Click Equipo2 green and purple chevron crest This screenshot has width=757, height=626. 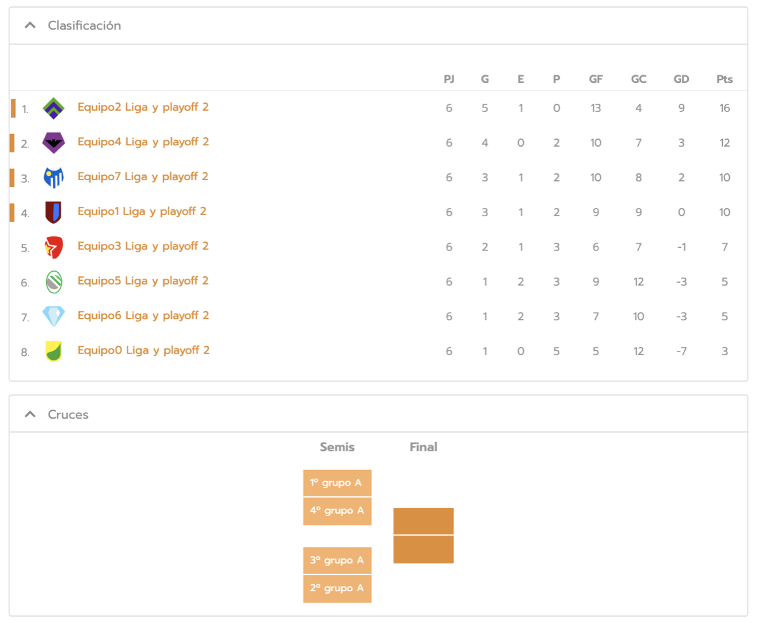point(54,108)
